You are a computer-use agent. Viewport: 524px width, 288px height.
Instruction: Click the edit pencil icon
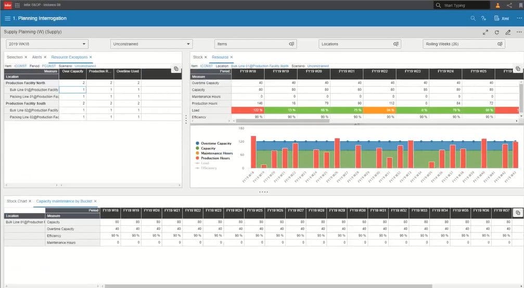point(508,32)
